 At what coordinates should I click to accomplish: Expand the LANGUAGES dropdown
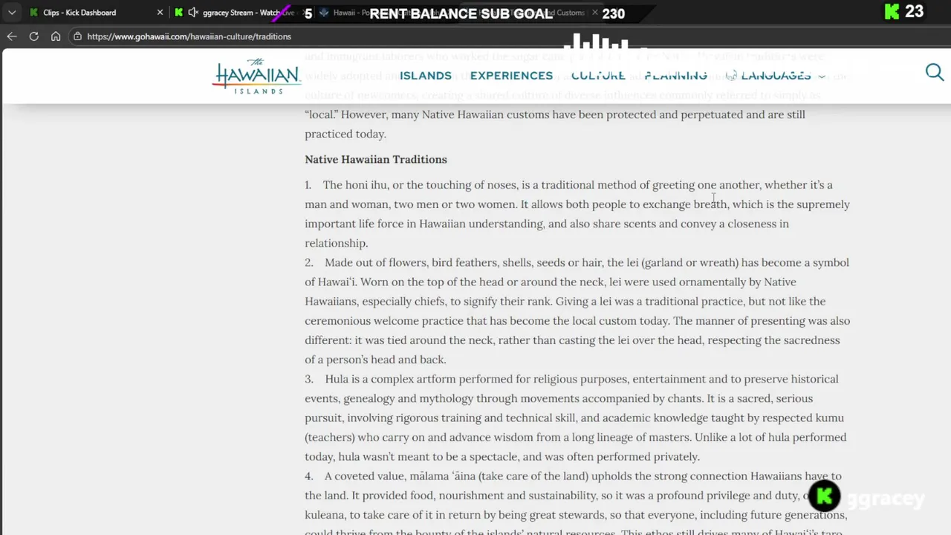coord(776,76)
